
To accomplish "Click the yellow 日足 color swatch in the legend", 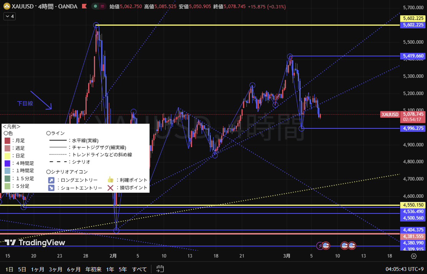I will [7, 156].
